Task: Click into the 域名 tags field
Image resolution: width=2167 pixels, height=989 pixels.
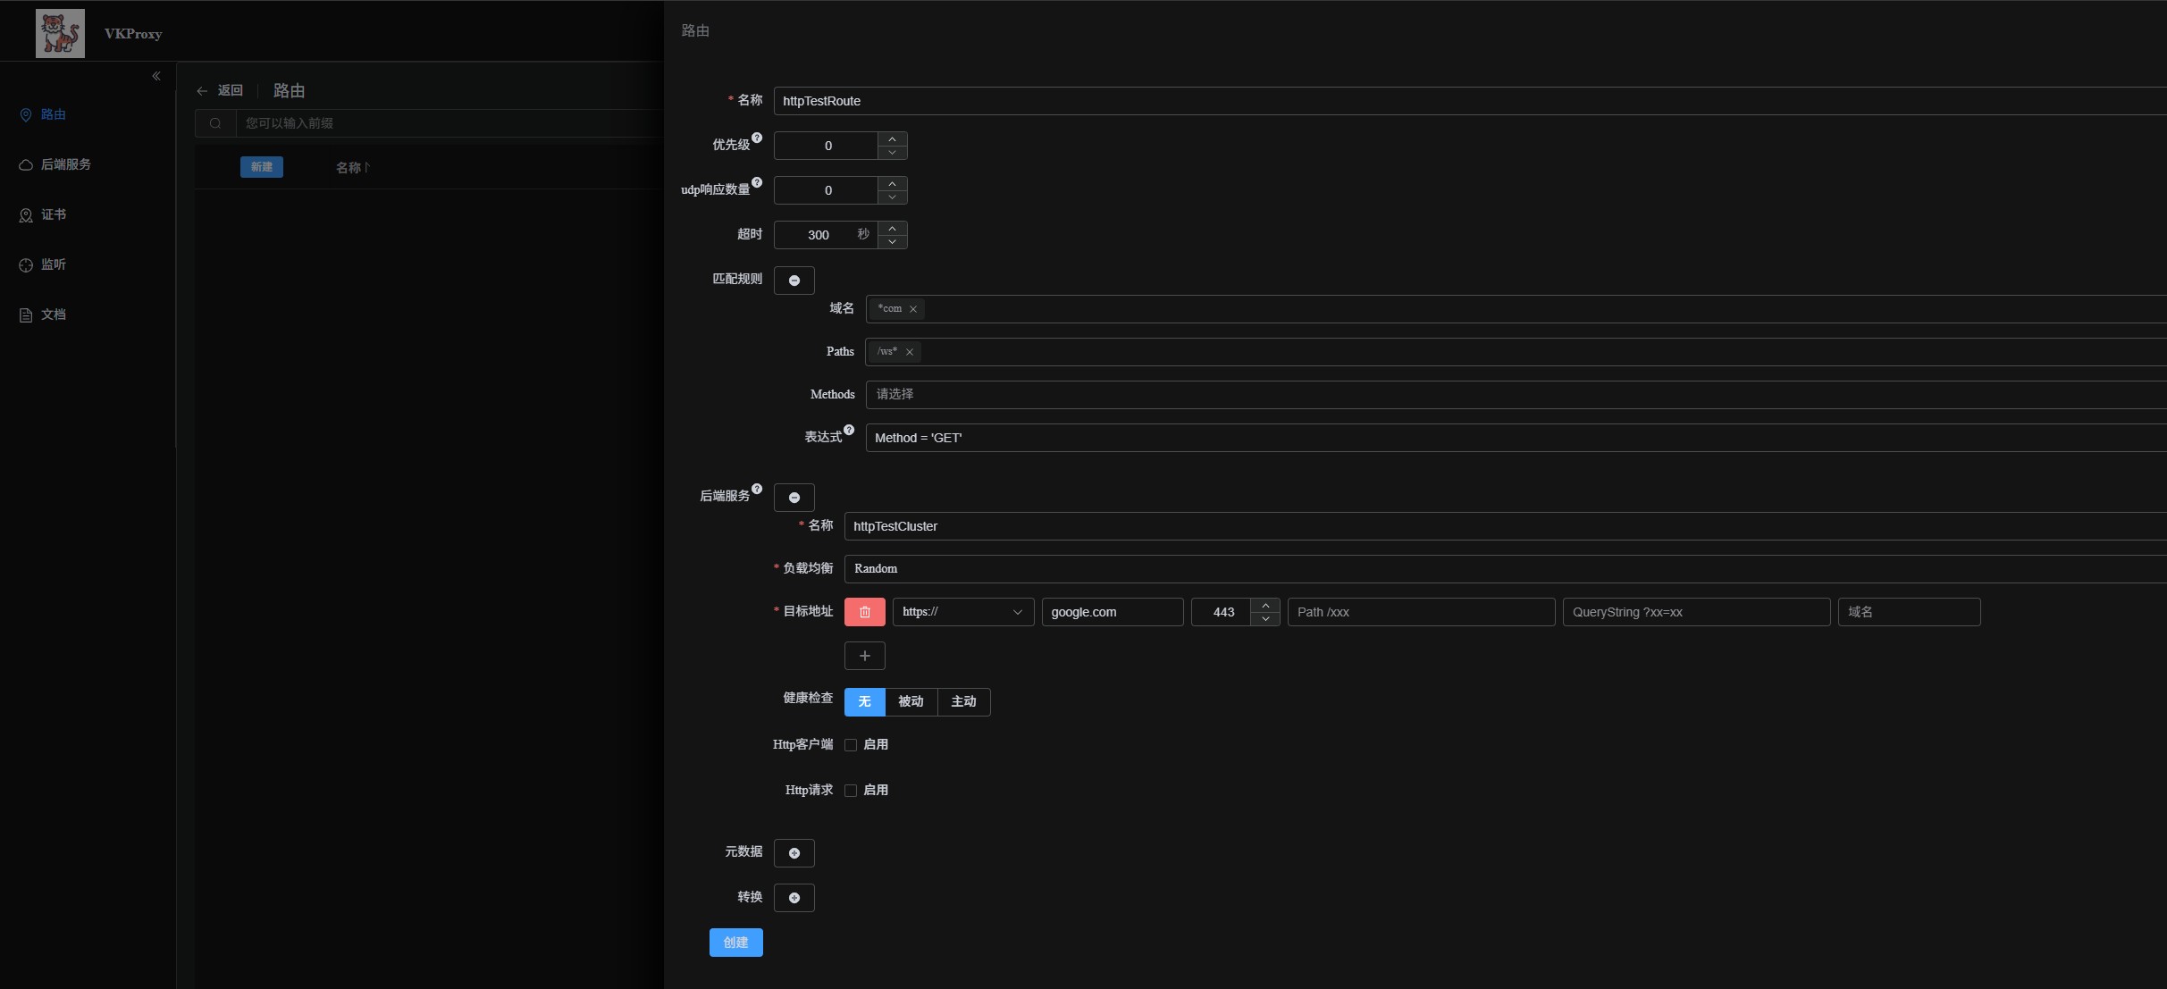Action: coord(1516,309)
